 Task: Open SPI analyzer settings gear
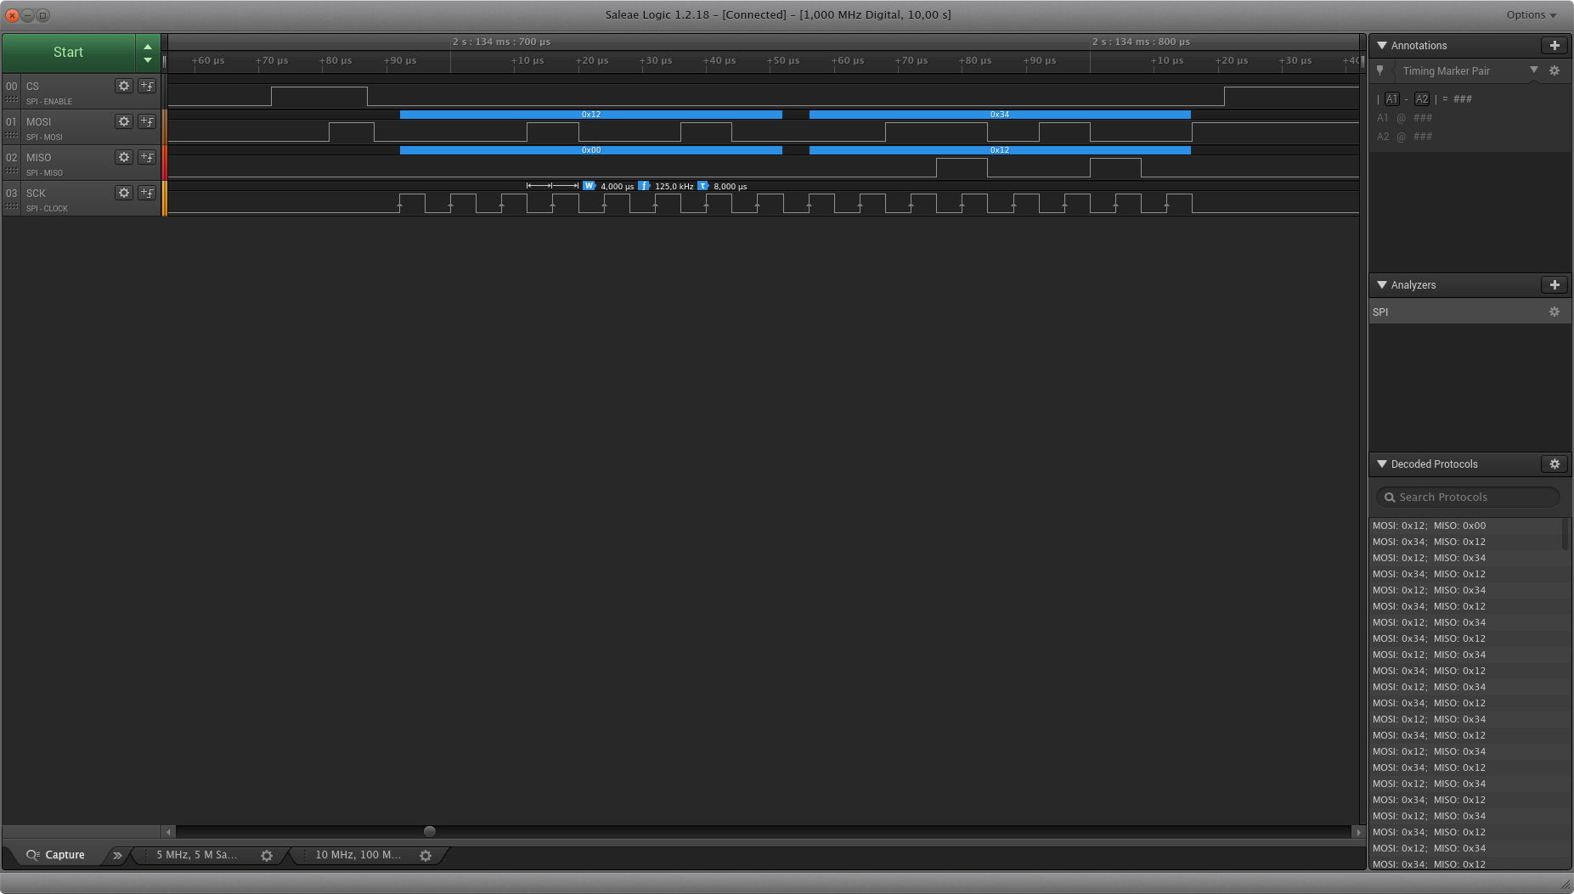point(1555,312)
